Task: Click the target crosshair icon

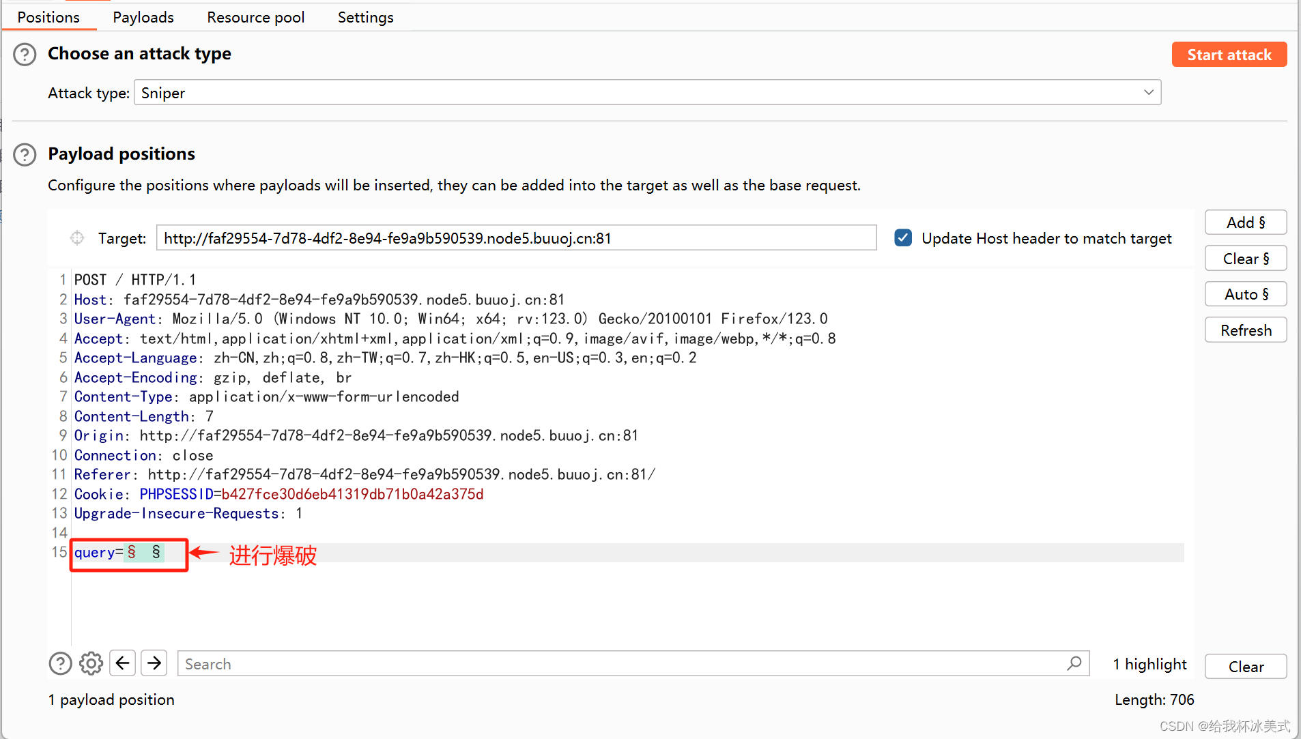Action: [77, 237]
